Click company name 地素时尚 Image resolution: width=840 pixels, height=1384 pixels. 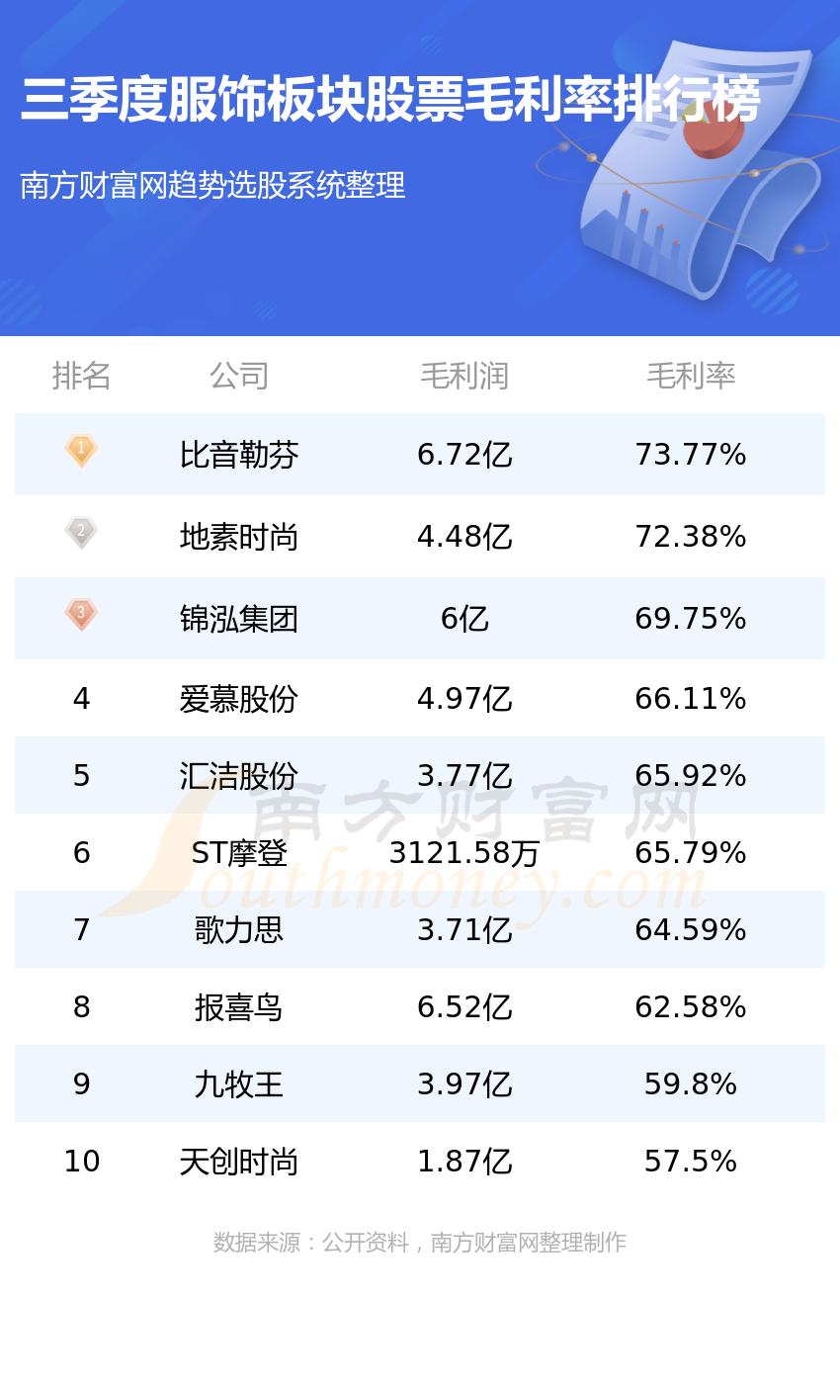pyautogui.click(x=239, y=537)
